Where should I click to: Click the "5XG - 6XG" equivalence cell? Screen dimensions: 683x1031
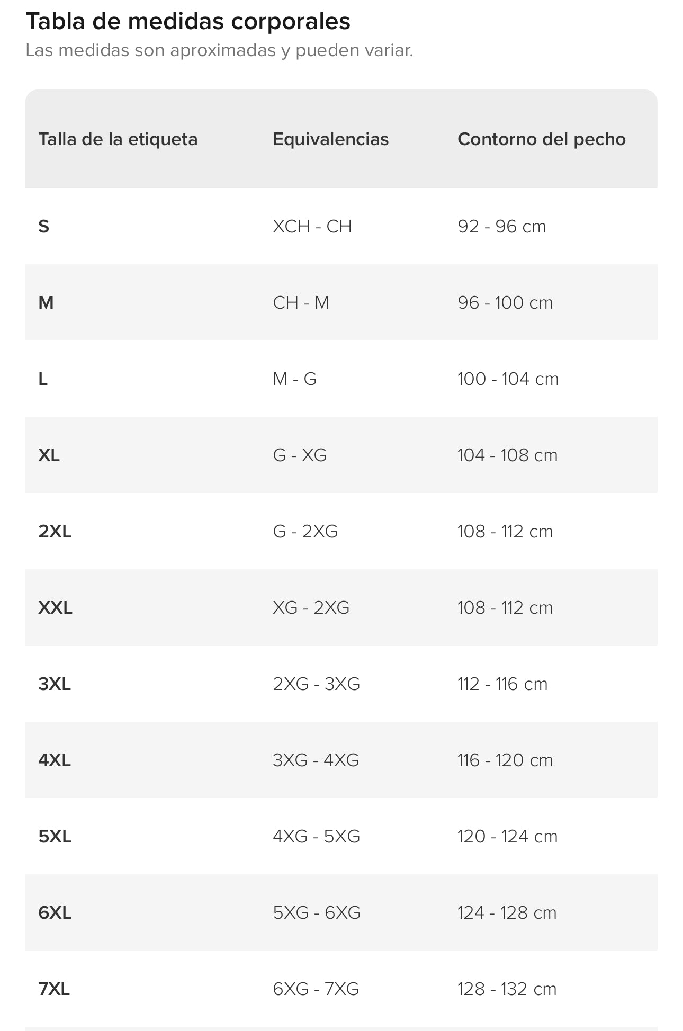(317, 913)
